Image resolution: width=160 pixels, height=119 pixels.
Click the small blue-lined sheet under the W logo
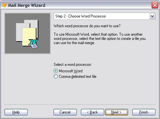click(x=34, y=46)
